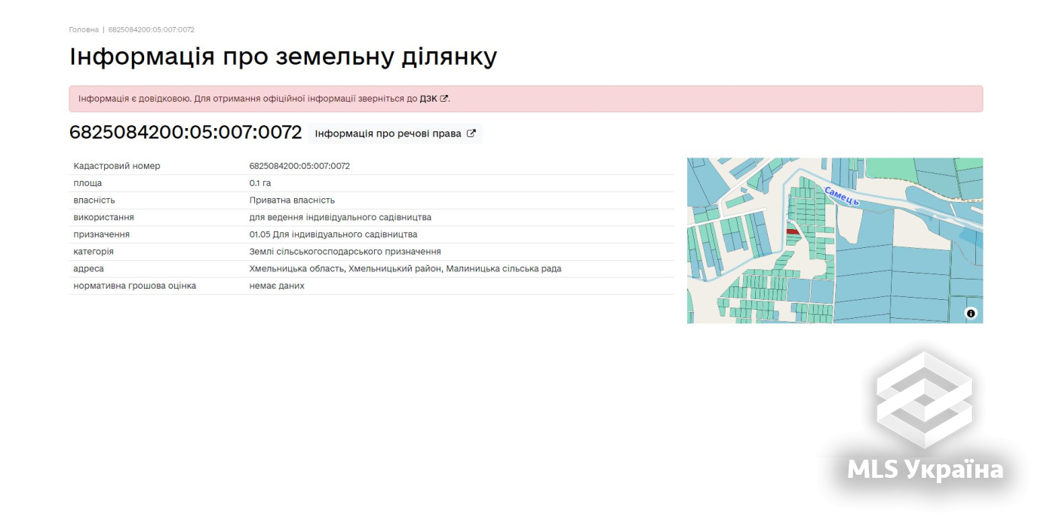The image size is (1056, 520).
Task: Click the призначення row label
Action: coord(102,234)
